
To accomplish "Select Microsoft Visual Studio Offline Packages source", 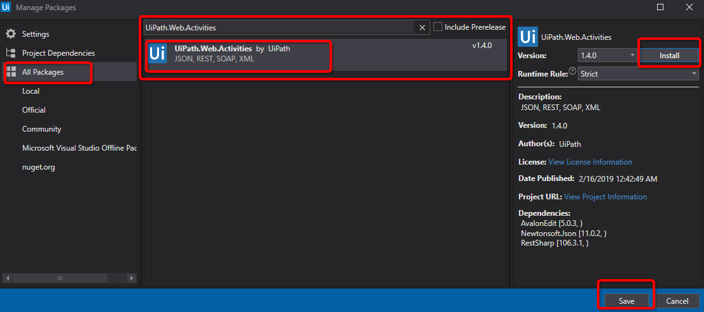I will 79,148.
